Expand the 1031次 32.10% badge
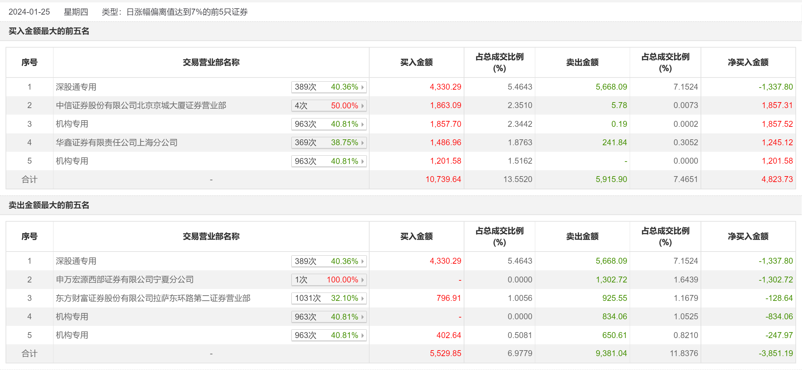 [x=329, y=298]
